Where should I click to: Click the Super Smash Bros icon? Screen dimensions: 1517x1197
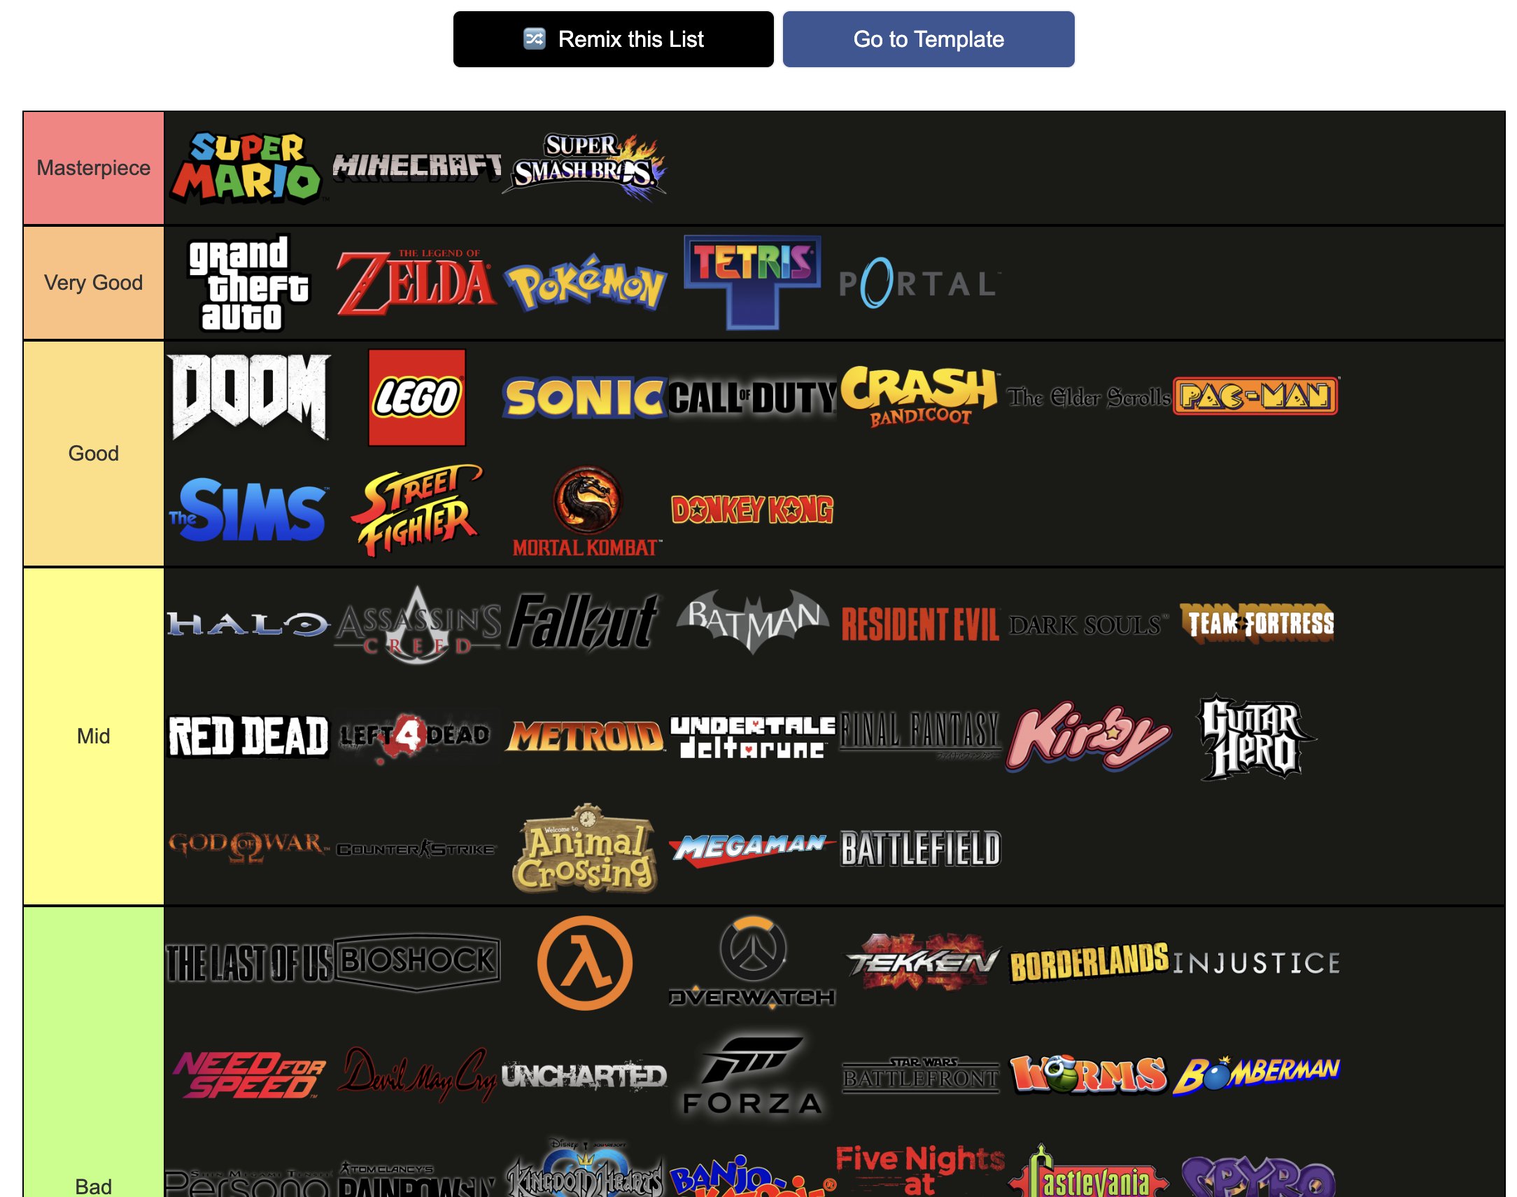click(x=585, y=167)
